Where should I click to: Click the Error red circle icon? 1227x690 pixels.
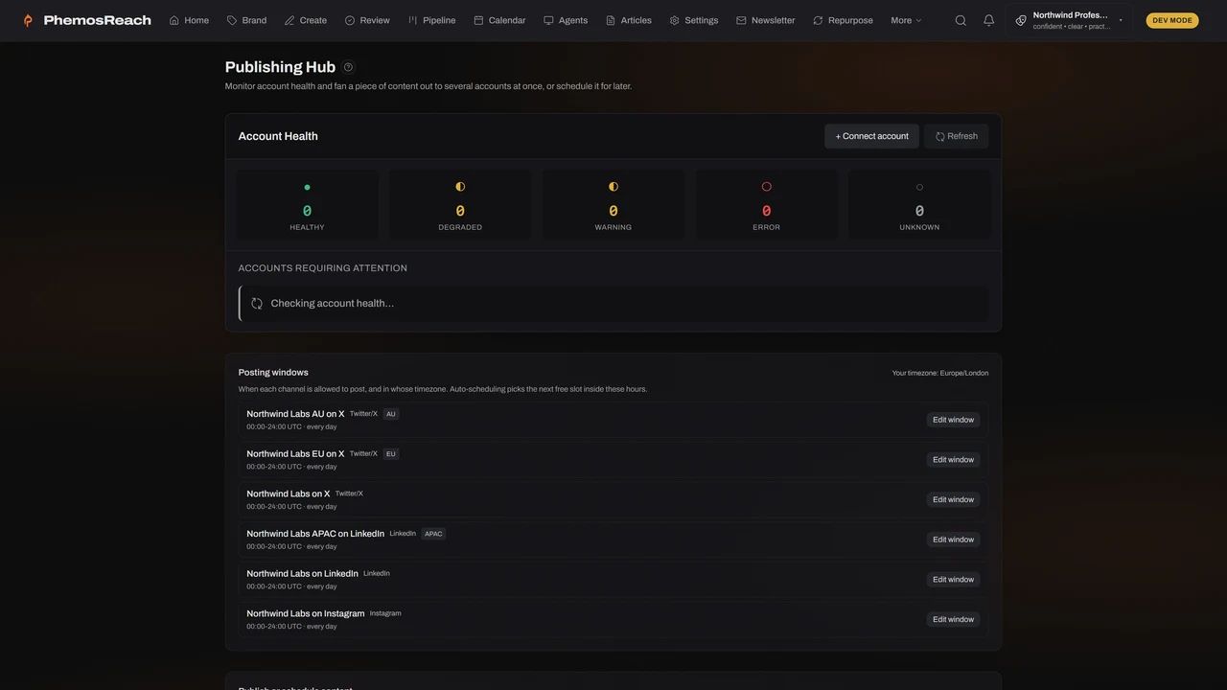point(766,187)
